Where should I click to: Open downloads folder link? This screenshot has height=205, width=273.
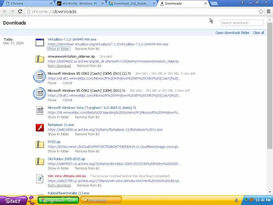(x=232, y=33)
